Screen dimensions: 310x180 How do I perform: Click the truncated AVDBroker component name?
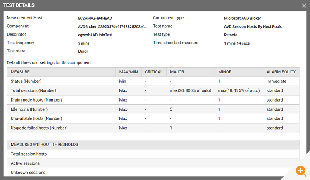(112, 27)
